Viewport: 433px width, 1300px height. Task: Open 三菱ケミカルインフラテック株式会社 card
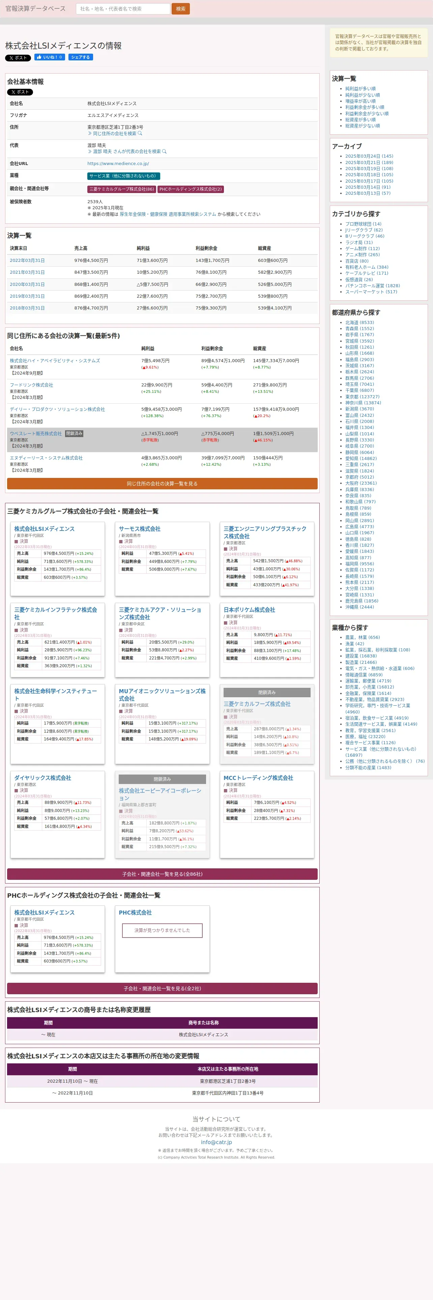click(55, 613)
